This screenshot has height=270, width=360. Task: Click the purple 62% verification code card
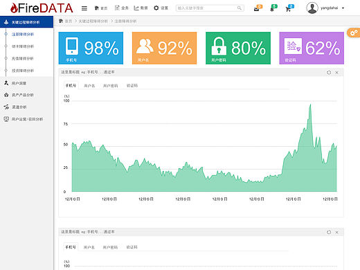[x=312, y=48]
